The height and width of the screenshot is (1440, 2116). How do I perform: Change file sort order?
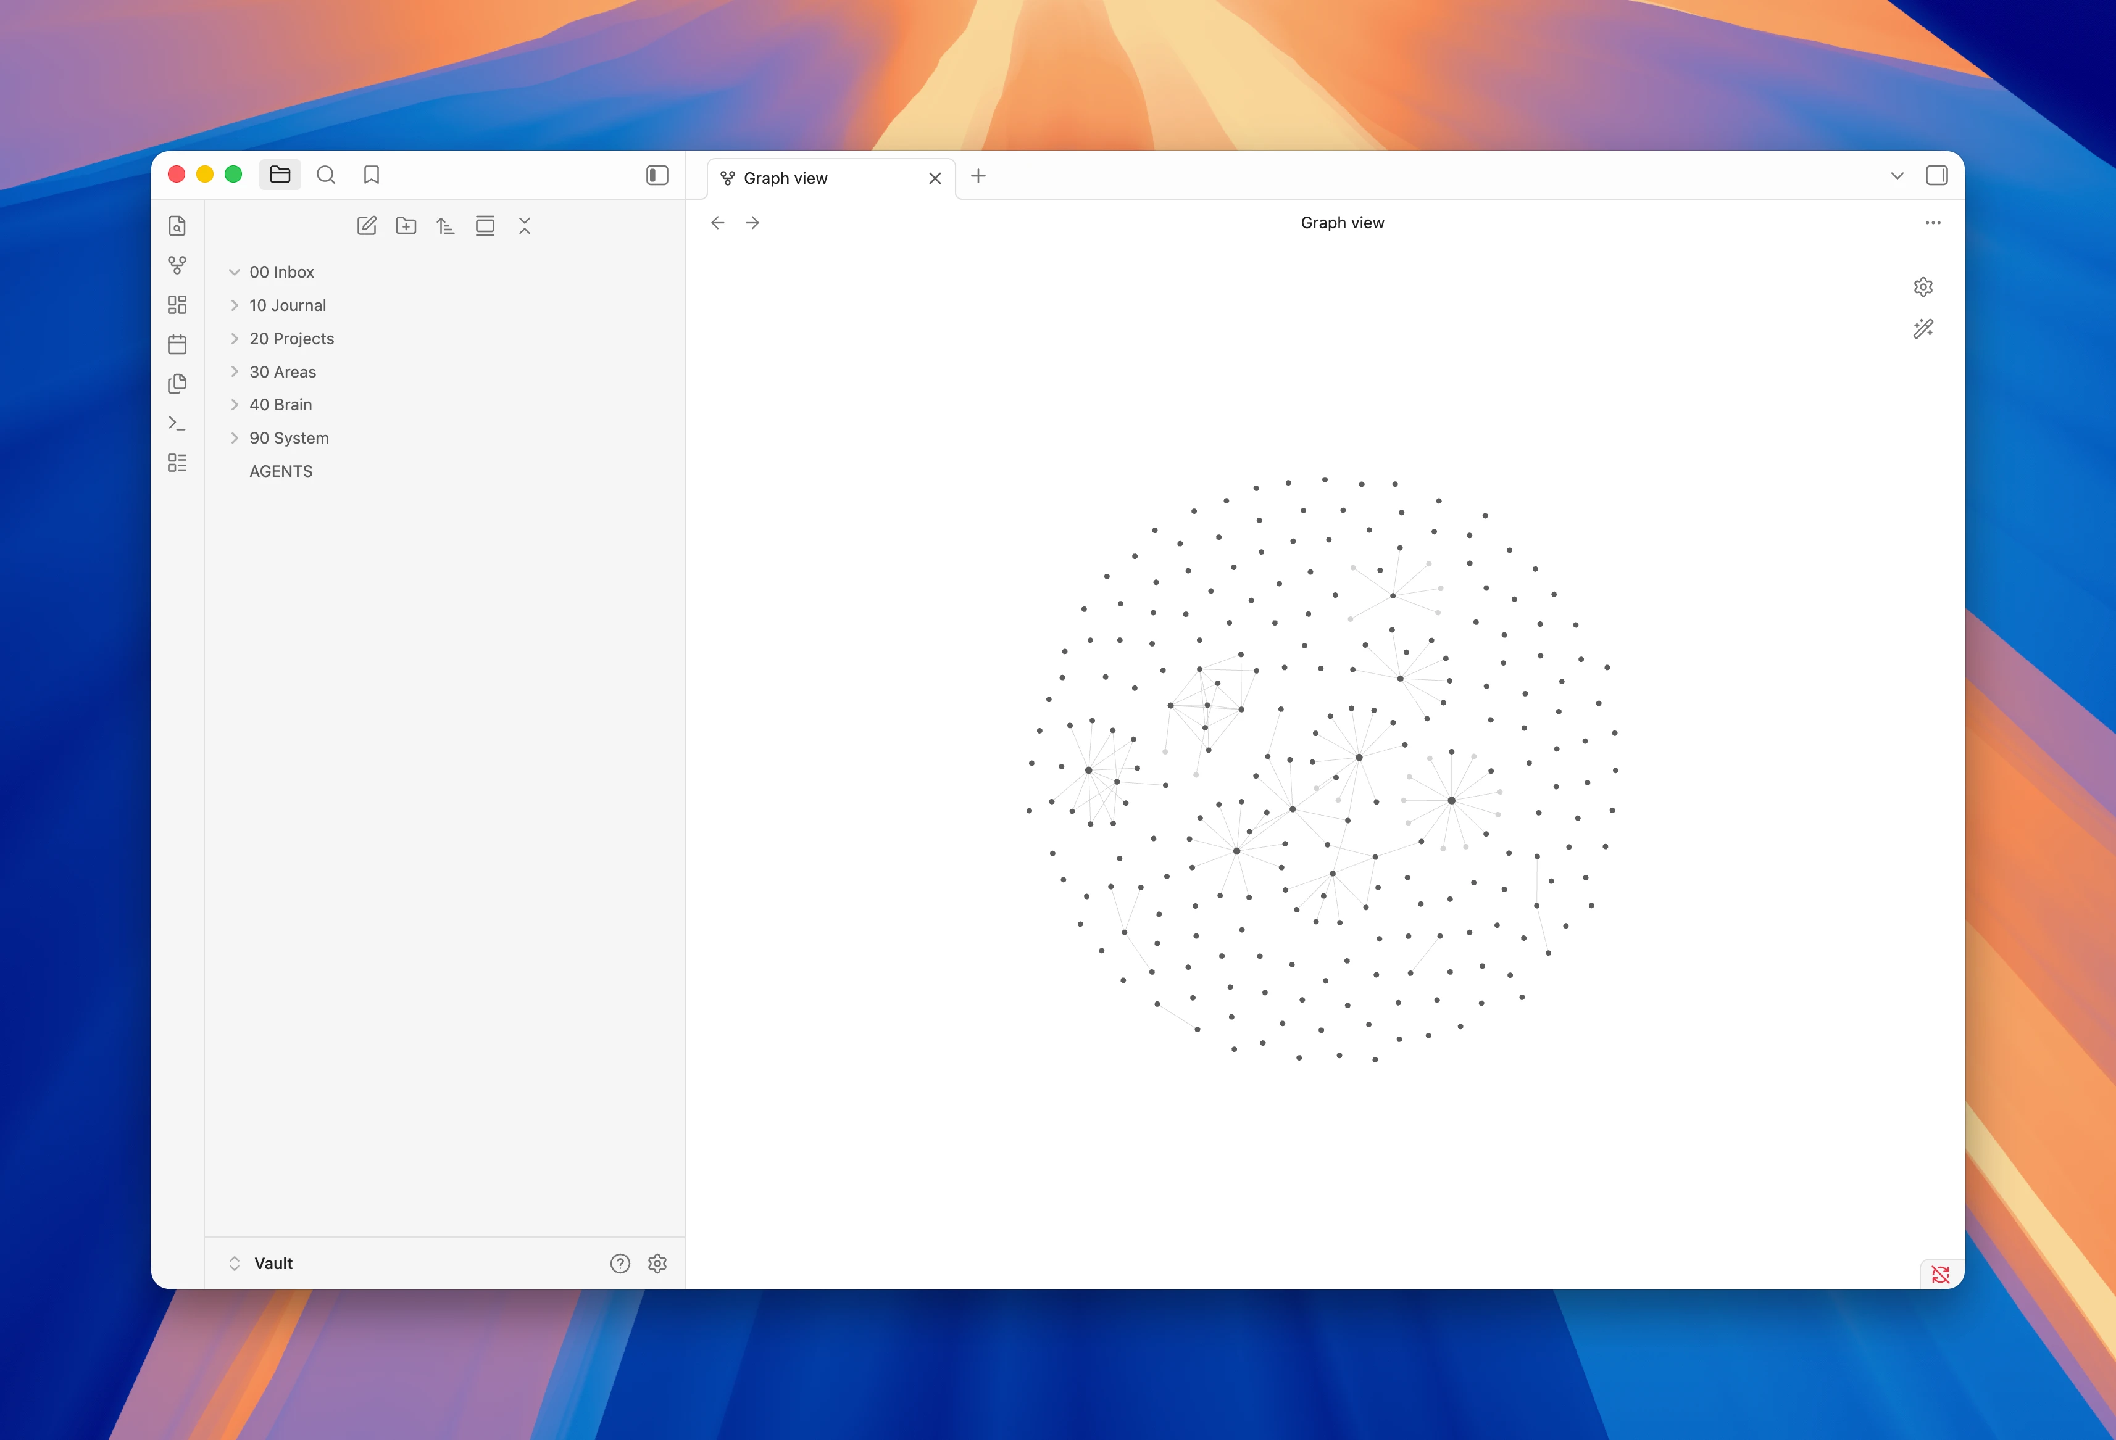pos(445,226)
